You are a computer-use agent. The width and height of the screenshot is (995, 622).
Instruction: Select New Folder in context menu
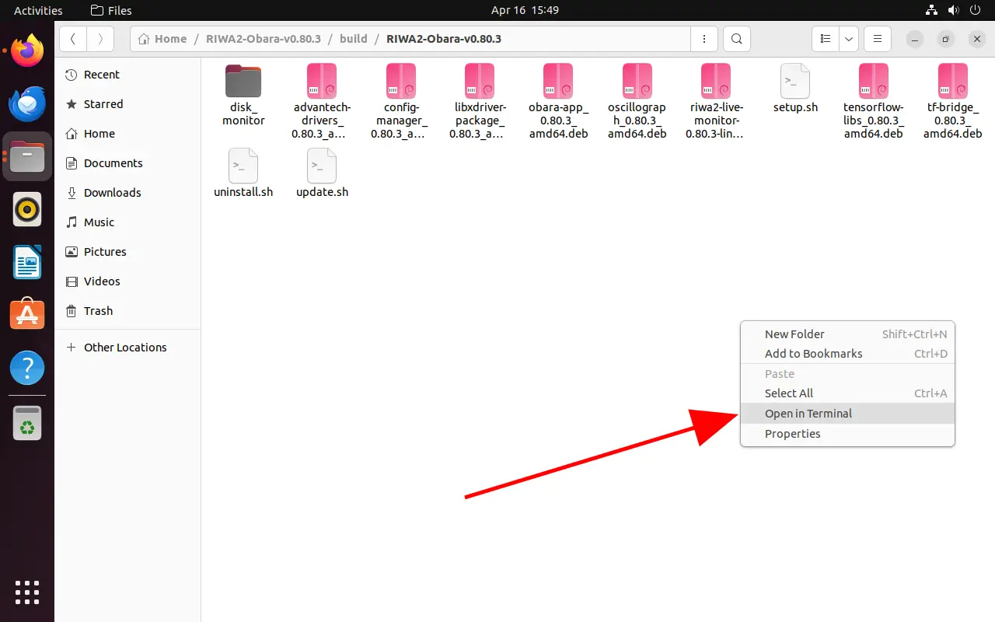click(794, 334)
